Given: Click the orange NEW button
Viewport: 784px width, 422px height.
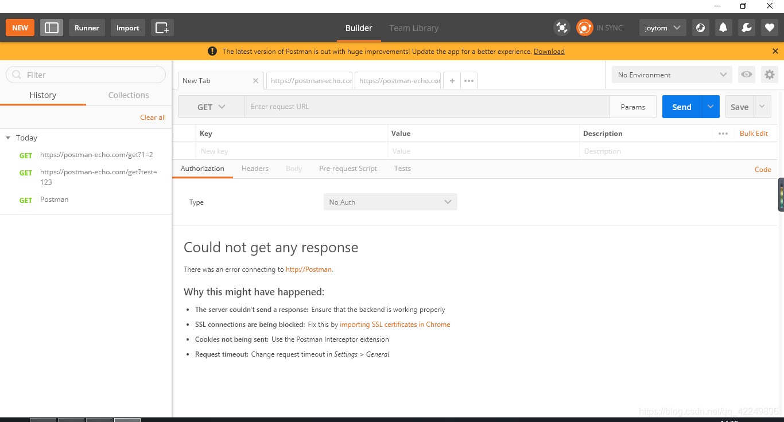Looking at the screenshot, I should click(20, 28).
